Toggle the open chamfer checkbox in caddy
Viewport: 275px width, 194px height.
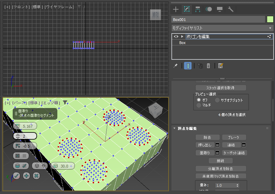pos(24,156)
